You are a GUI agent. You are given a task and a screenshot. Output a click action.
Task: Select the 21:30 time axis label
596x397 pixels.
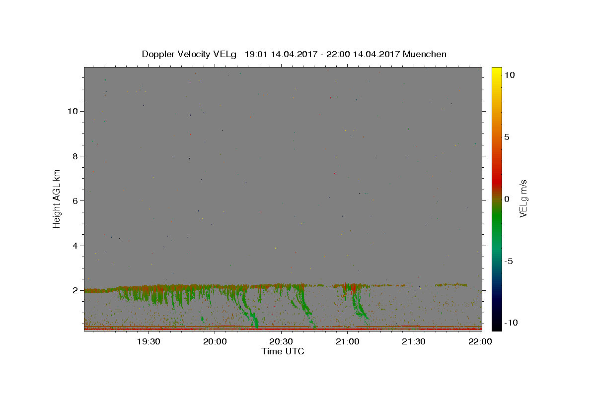413,341
